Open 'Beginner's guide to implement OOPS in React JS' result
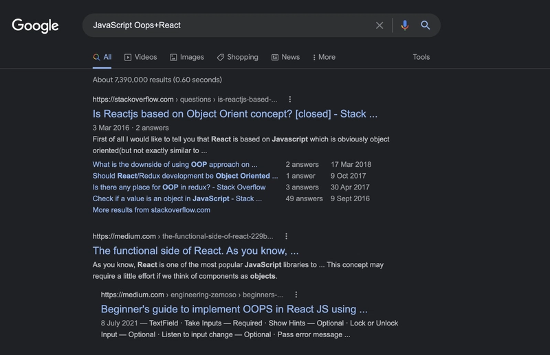Viewport: 550px width, 355px height. [234, 309]
